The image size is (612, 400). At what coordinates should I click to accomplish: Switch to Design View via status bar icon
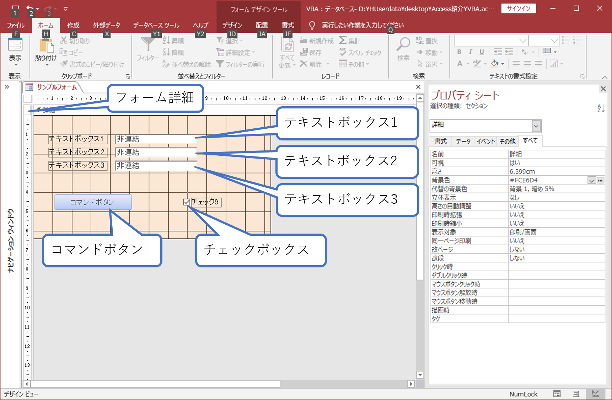coord(595,394)
